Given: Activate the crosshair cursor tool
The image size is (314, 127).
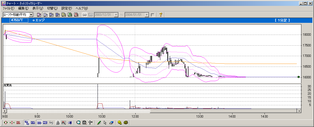Looking at the screenshot, I should 90,123.
